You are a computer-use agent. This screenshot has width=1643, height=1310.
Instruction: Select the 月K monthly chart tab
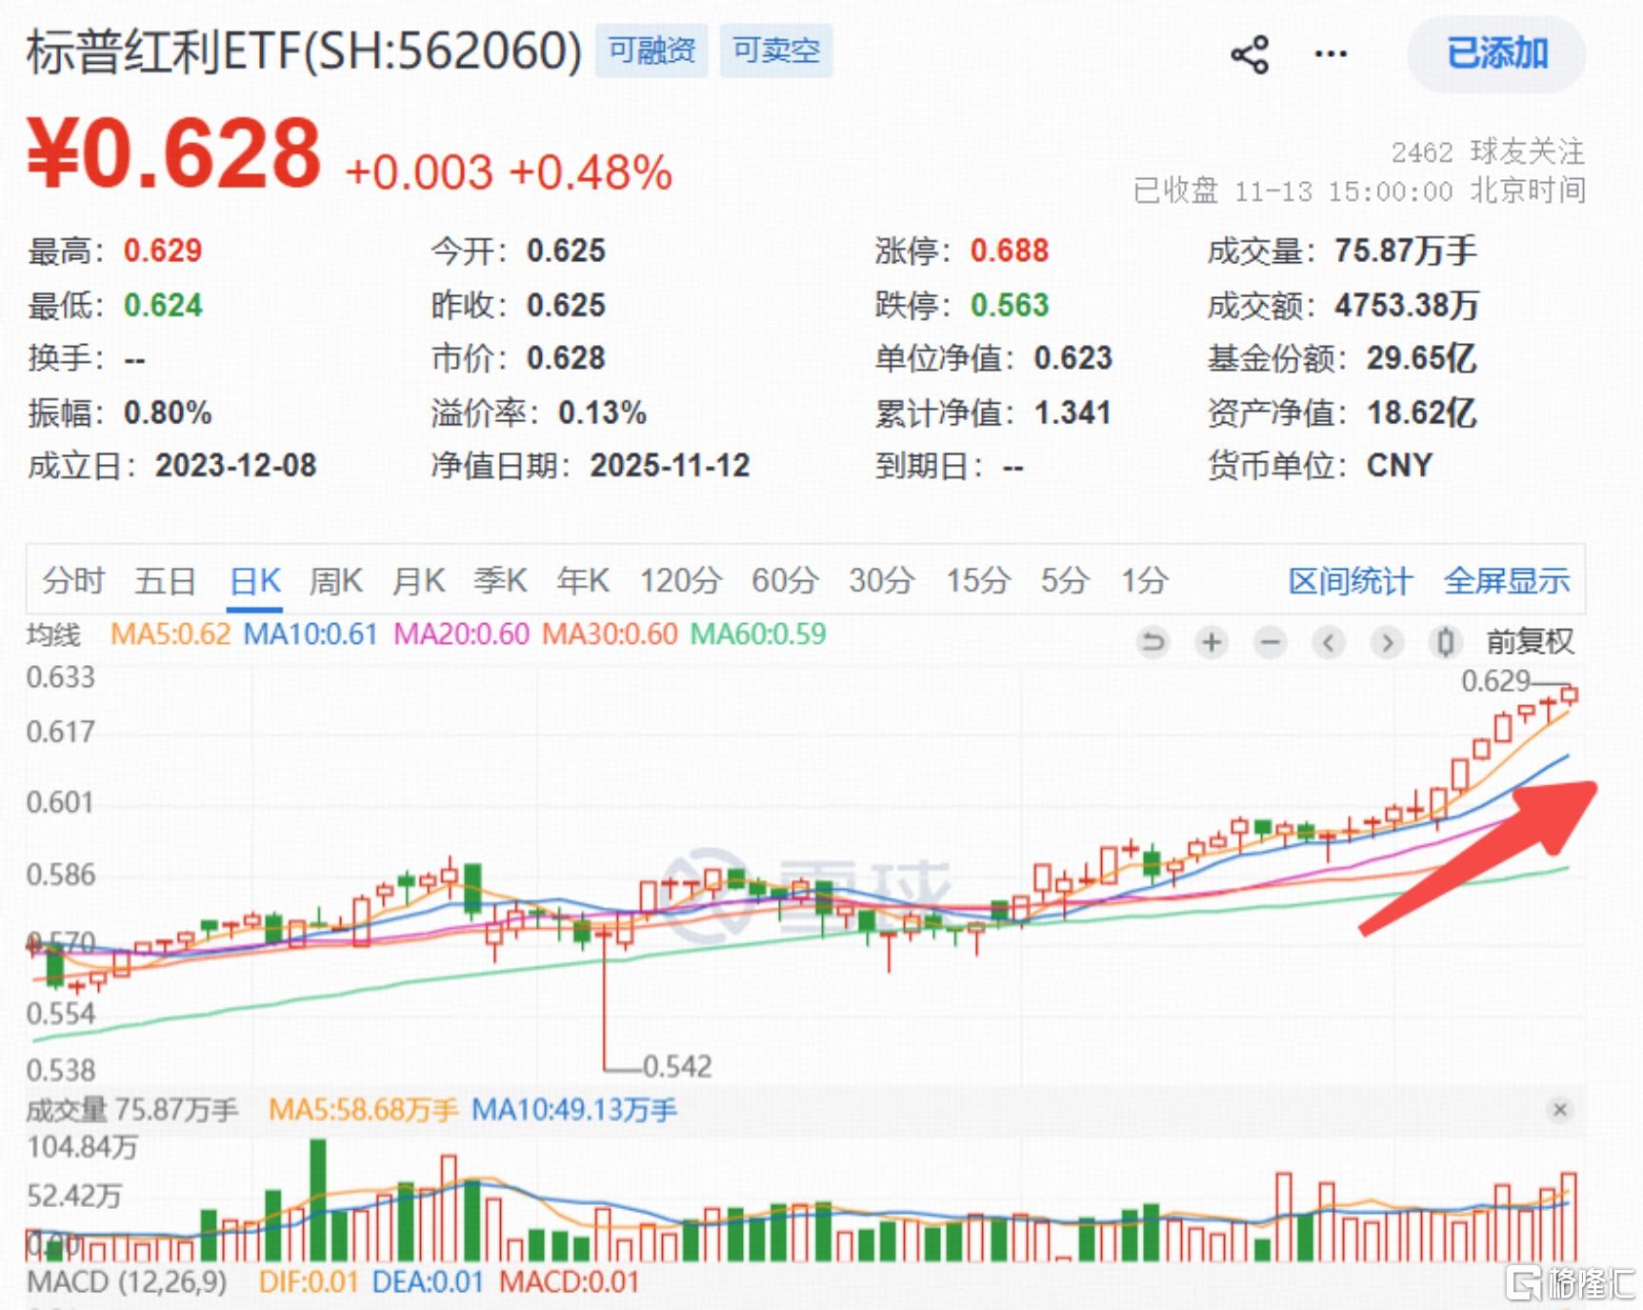418,580
